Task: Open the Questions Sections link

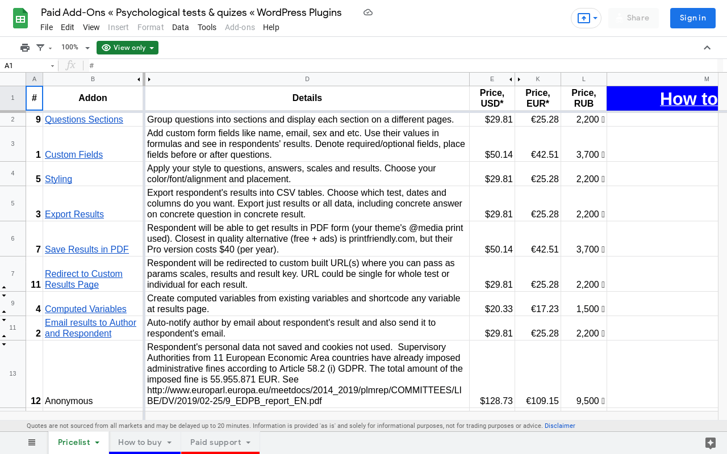Action: (x=84, y=120)
